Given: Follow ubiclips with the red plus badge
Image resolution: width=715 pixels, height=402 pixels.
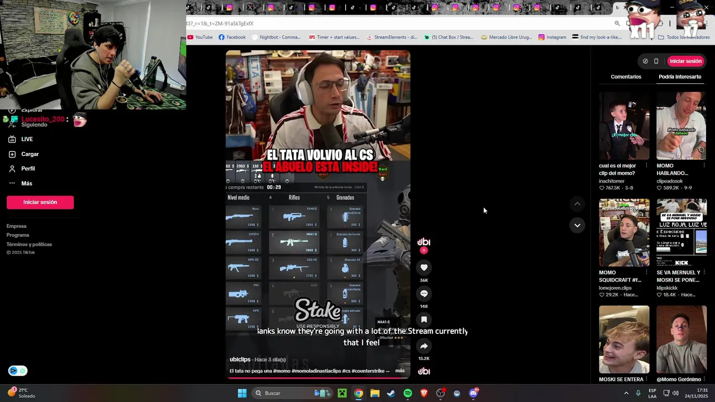Looking at the screenshot, I should (x=424, y=251).
